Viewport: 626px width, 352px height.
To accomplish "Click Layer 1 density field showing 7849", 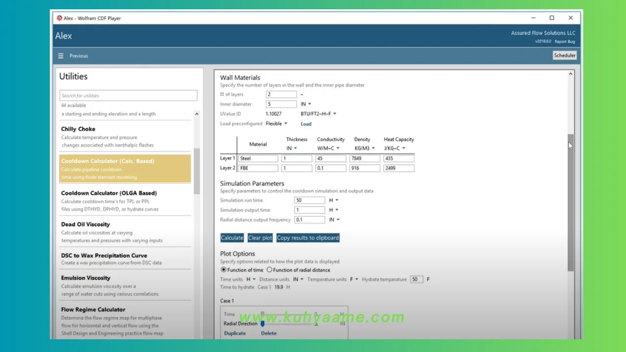I will (x=365, y=158).
